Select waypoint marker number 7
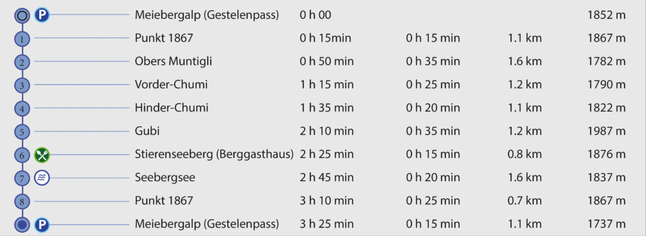Image resolution: width=646 pixels, height=236 pixels. click(22, 179)
